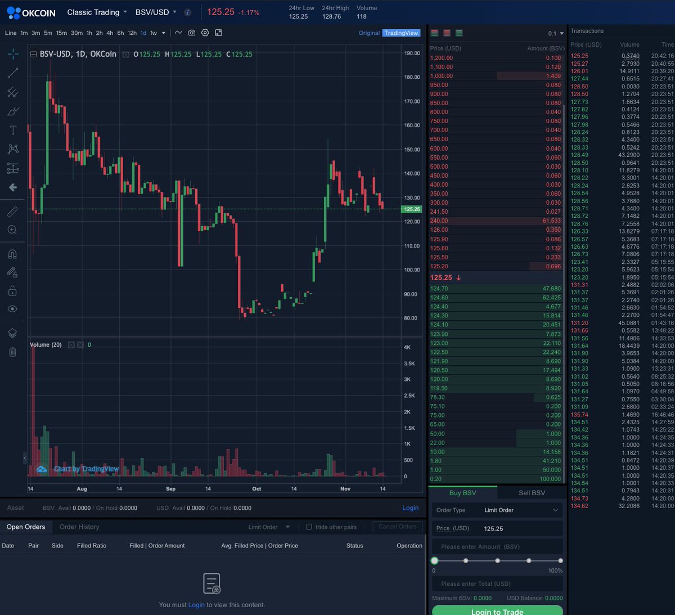Screen dimensions: 675x615
Task: Switch to the Original chart view
Action: 369,33
